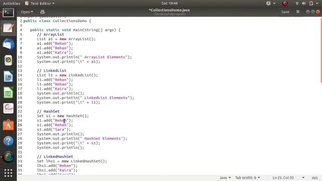322x181 pixels.
Task: Click the red recording indicator icon
Action: [285, 4]
